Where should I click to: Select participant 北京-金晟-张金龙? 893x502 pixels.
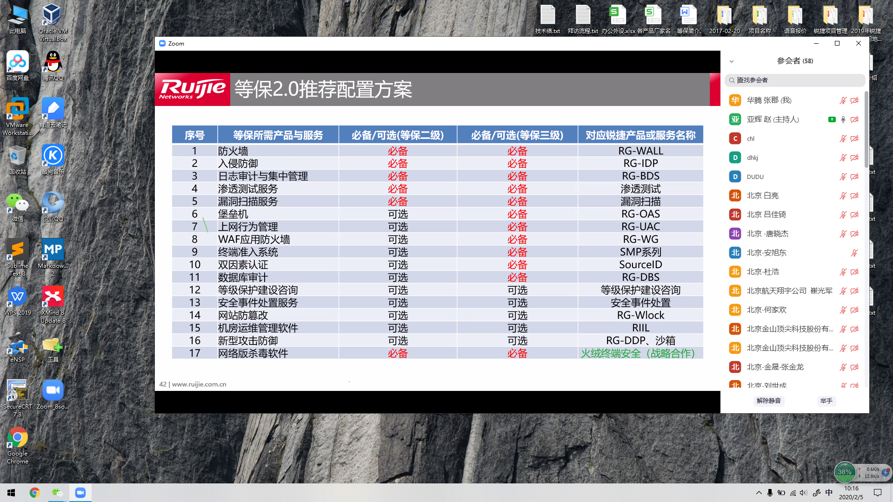click(794, 367)
